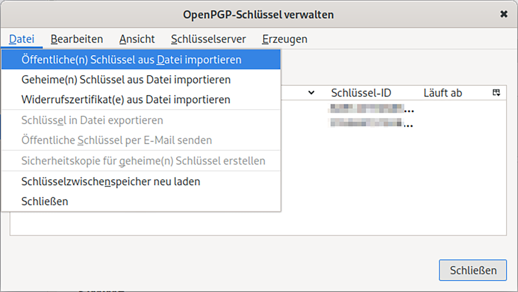Select the first key row in the list

(x=369, y=109)
